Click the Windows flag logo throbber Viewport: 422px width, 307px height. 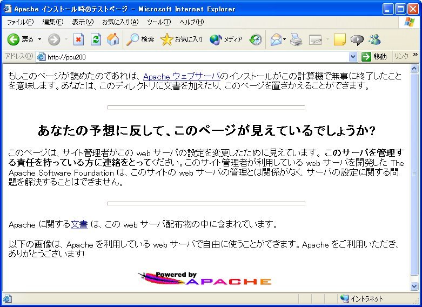(x=410, y=22)
